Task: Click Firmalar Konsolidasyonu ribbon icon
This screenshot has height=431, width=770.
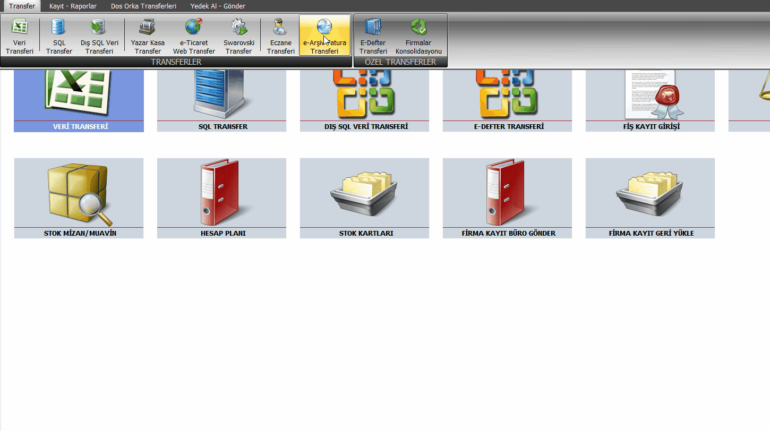Action: [x=418, y=36]
